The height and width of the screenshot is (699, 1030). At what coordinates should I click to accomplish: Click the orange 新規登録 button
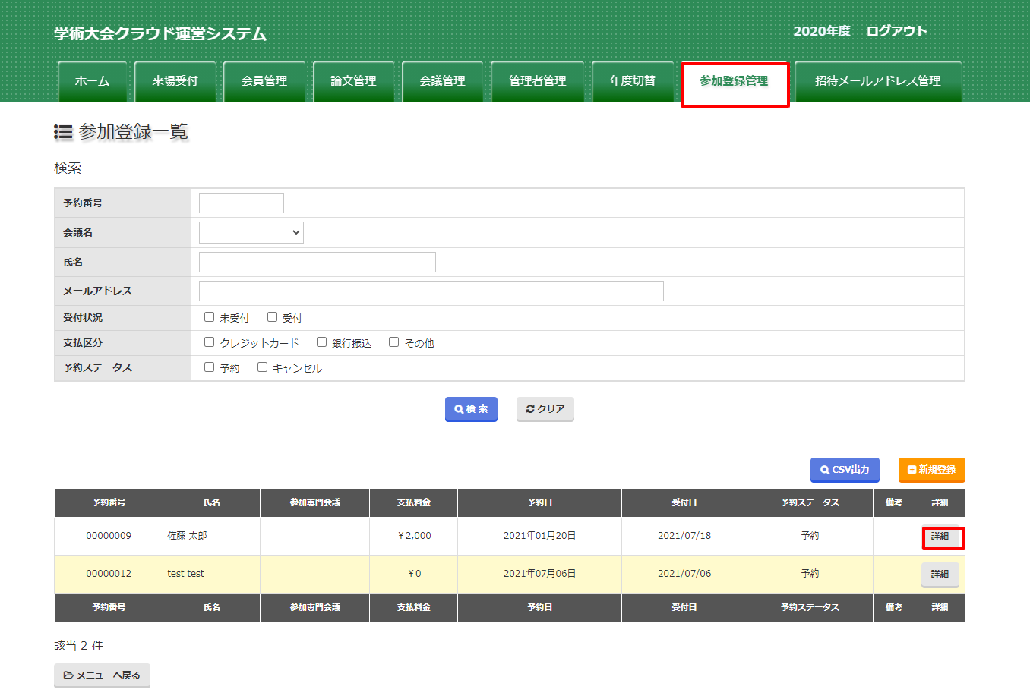pos(931,470)
